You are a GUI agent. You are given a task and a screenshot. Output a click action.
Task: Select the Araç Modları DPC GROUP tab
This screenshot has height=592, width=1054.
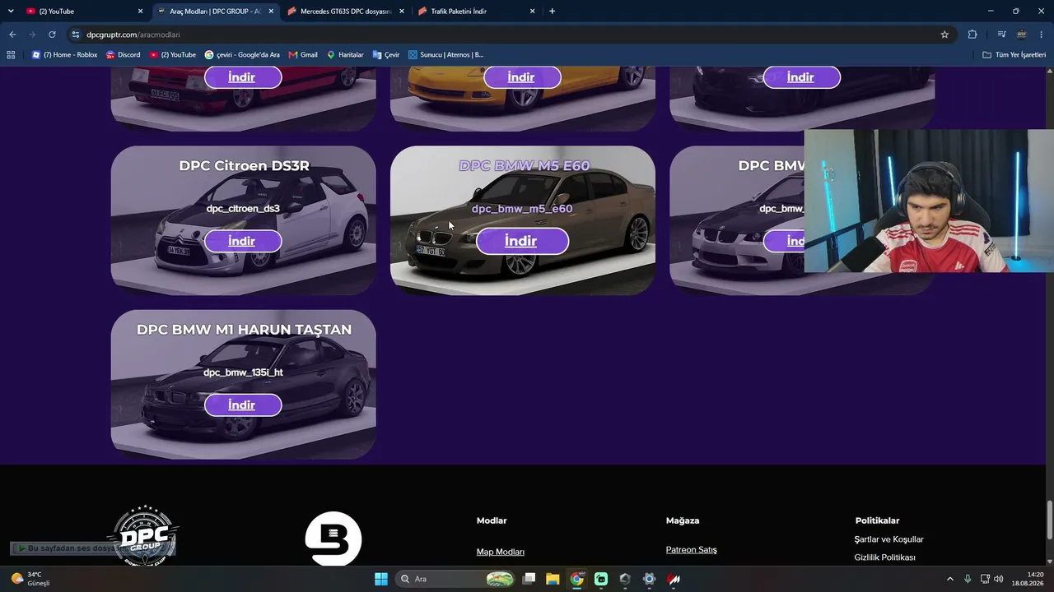tap(215, 12)
